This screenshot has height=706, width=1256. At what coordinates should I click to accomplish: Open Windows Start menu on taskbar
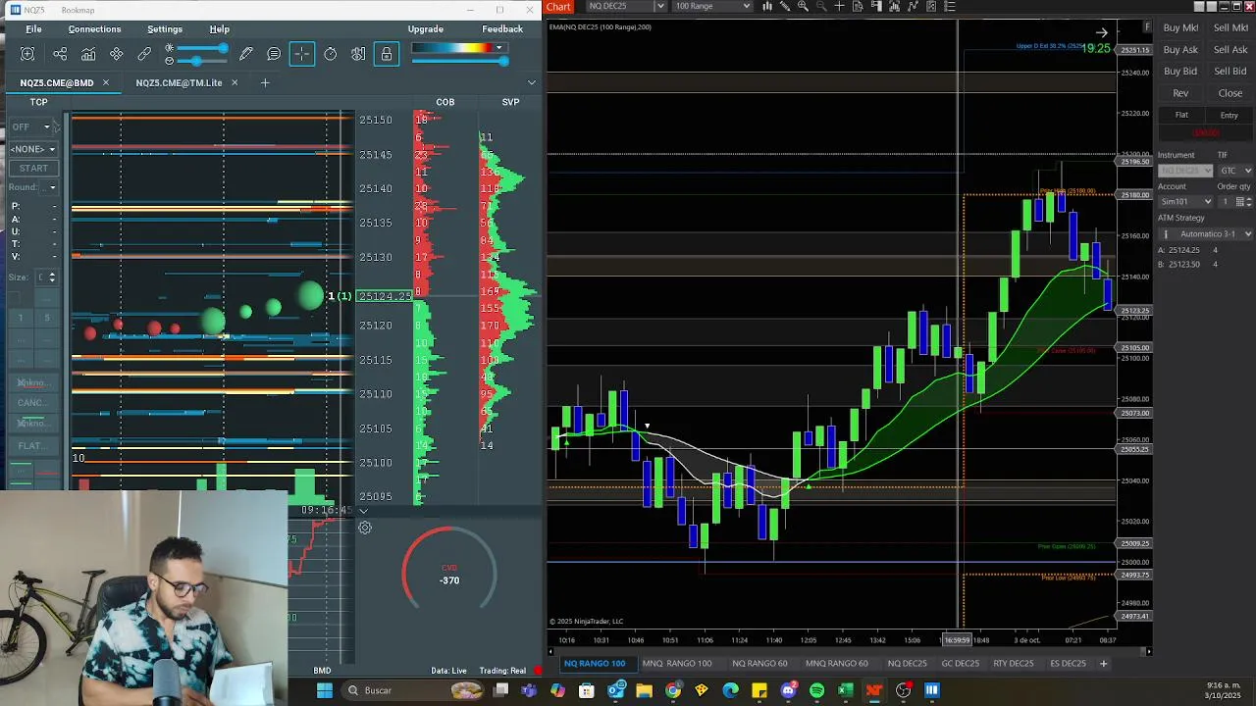[x=325, y=690]
